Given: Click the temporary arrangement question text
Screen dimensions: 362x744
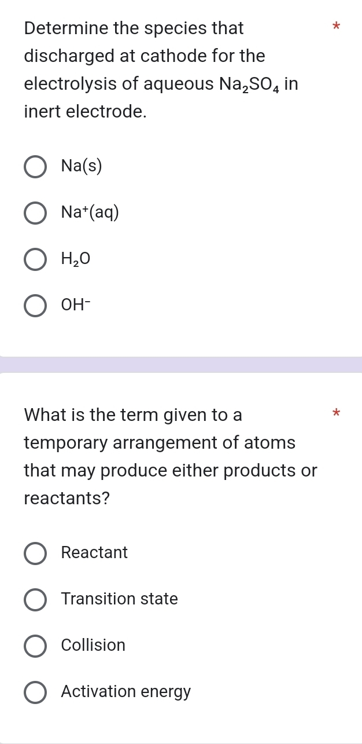Looking at the screenshot, I should click(162, 456).
